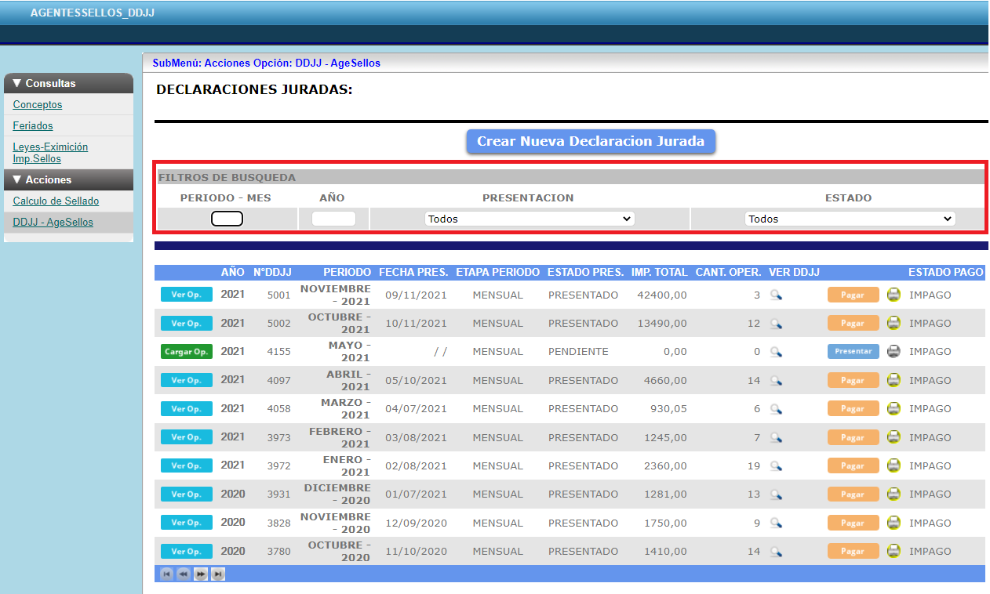Image resolution: width=990 pixels, height=594 pixels.
Task: Click Ver Op. for DDJJ 5002
Action: [187, 323]
